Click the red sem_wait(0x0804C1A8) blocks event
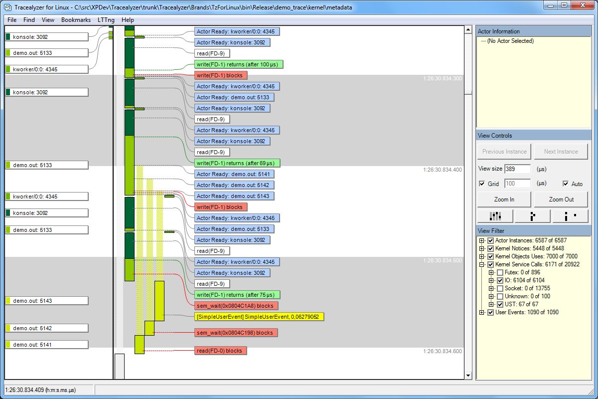The height and width of the screenshot is (399, 598). pyautogui.click(x=236, y=306)
